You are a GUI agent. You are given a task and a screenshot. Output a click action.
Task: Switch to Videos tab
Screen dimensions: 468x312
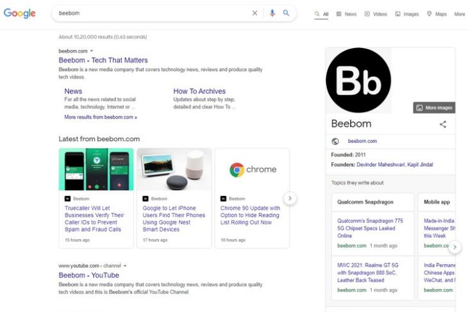coord(376,14)
